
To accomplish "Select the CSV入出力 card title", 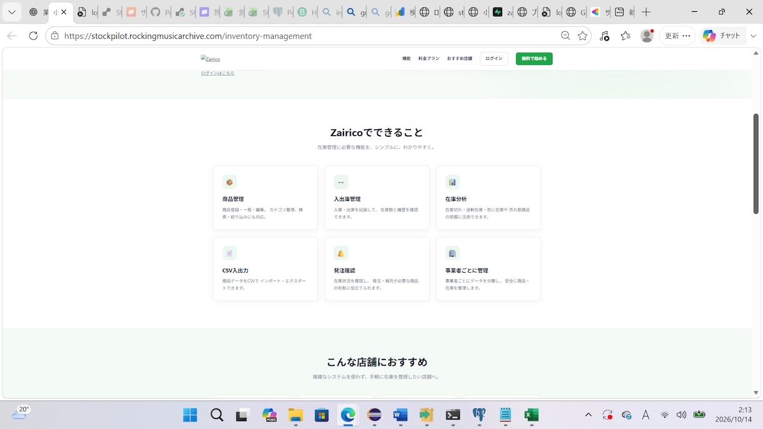I will (236, 271).
